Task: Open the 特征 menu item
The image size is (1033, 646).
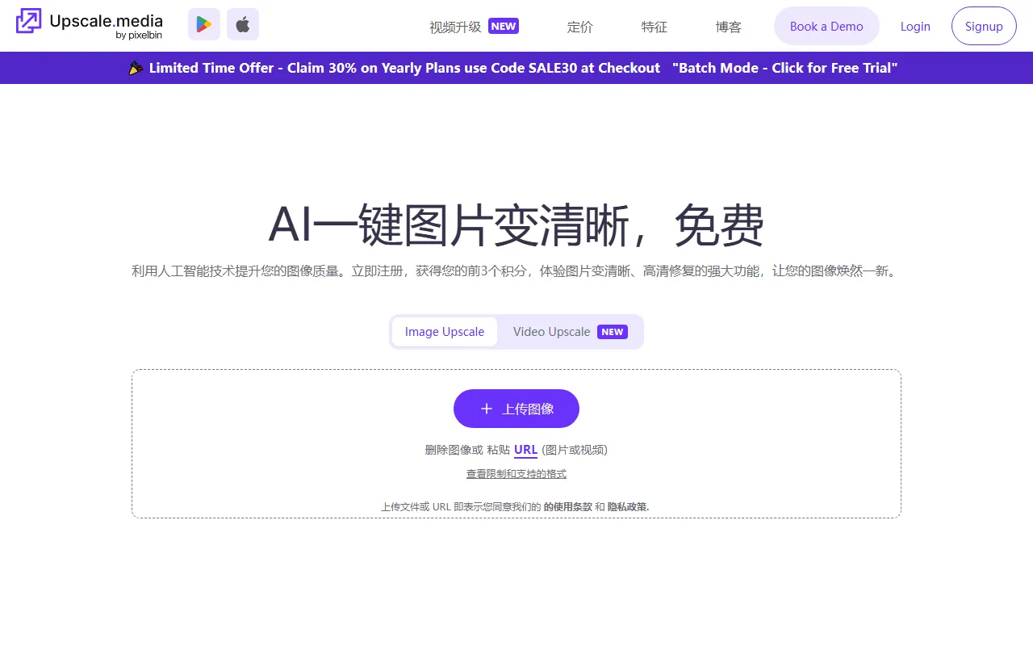Action: click(654, 27)
